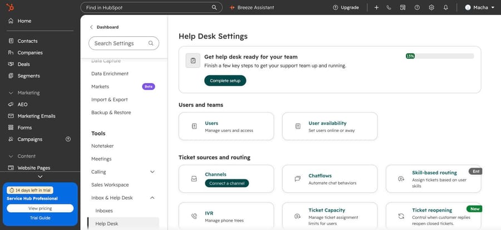Click the magnifier in Search Settings
The height and width of the screenshot is (230, 501).
151,43
